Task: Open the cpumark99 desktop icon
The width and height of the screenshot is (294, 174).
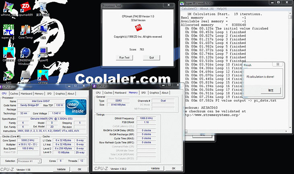Action: coord(25,8)
